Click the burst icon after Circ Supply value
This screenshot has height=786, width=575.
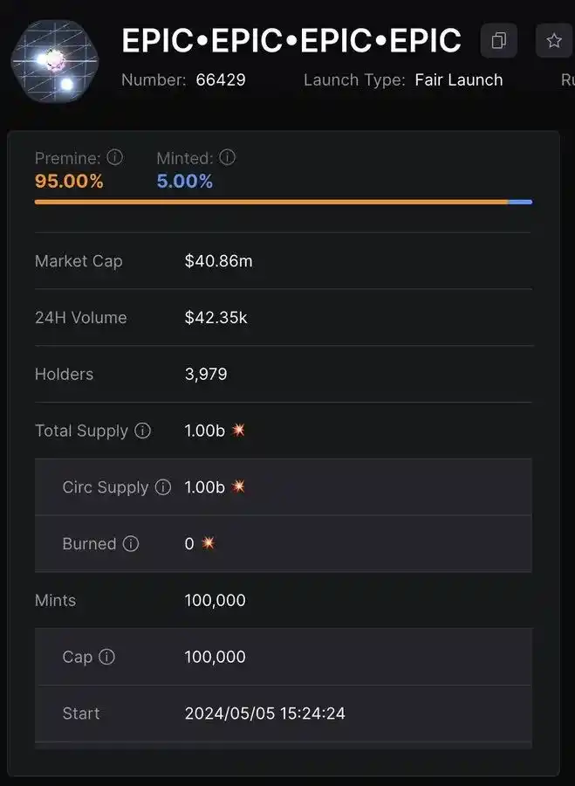[238, 486]
